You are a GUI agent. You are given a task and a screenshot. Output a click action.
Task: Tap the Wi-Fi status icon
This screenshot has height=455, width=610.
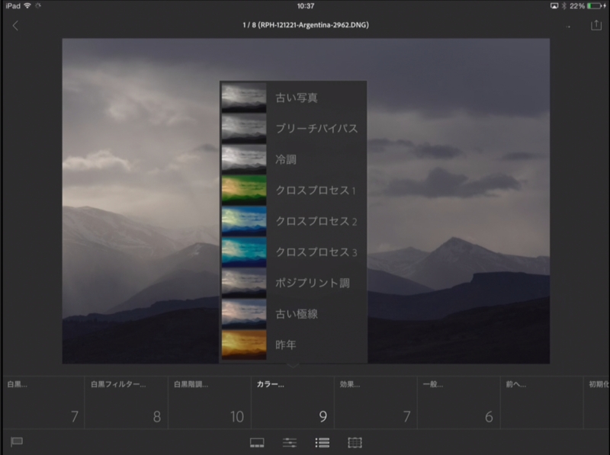(x=27, y=5)
